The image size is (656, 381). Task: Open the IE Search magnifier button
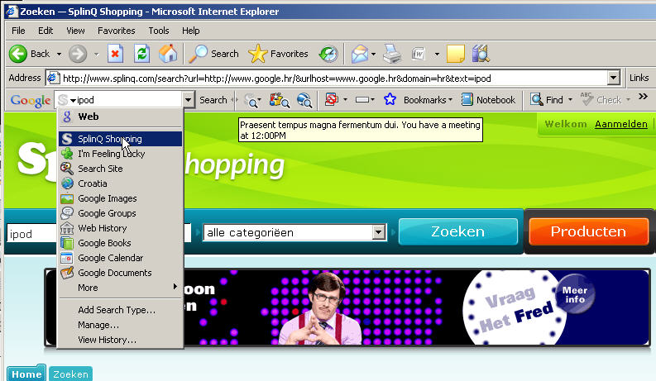click(213, 54)
